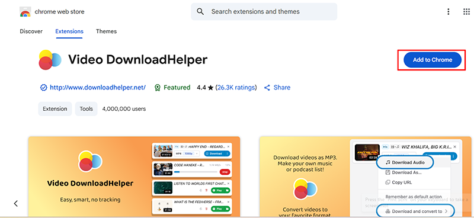Image resolution: width=474 pixels, height=218 pixels.
Task: Open the three-dot more options menu
Action: pyautogui.click(x=449, y=12)
